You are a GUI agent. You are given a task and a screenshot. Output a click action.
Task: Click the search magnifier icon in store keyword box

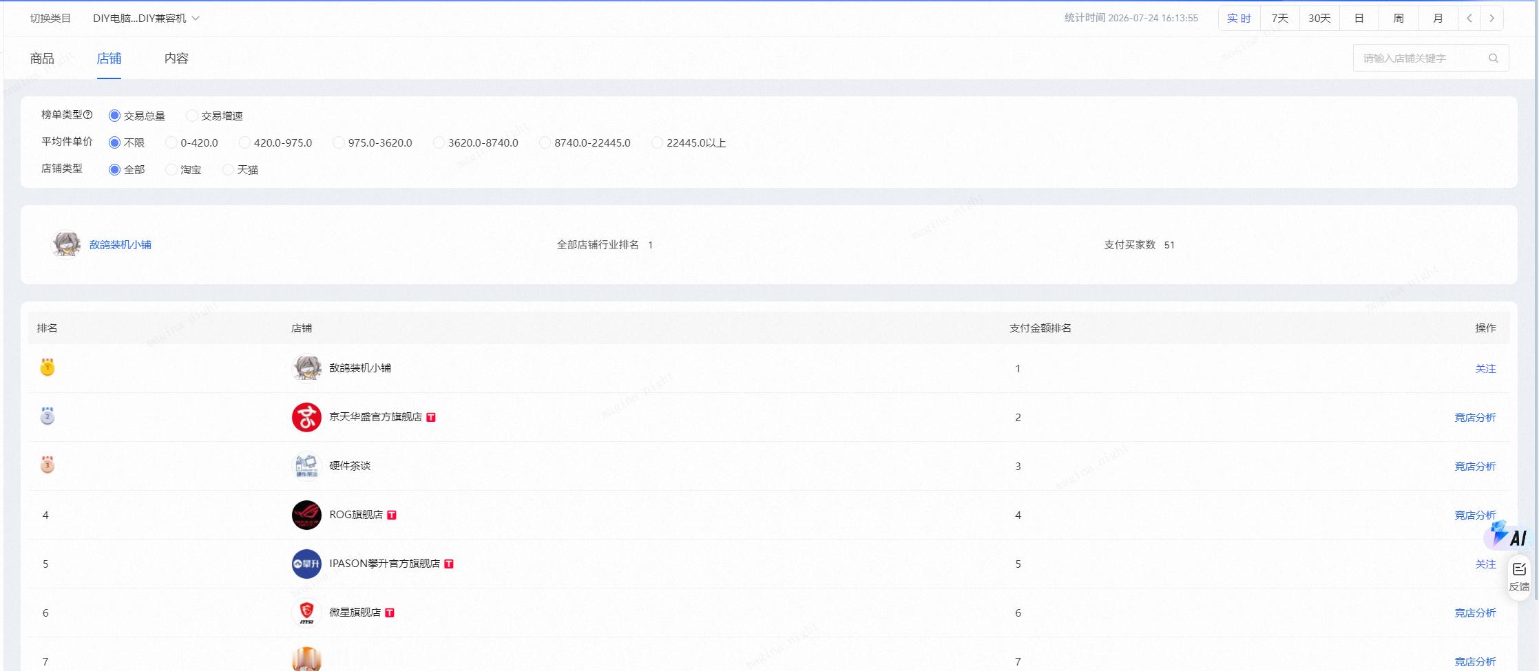click(x=1493, y=58)
